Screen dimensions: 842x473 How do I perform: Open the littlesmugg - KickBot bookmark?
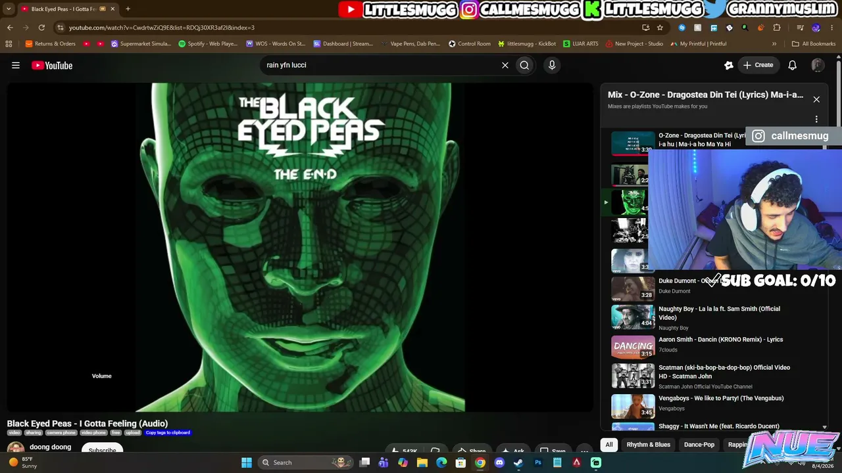[x=527, y=44]
